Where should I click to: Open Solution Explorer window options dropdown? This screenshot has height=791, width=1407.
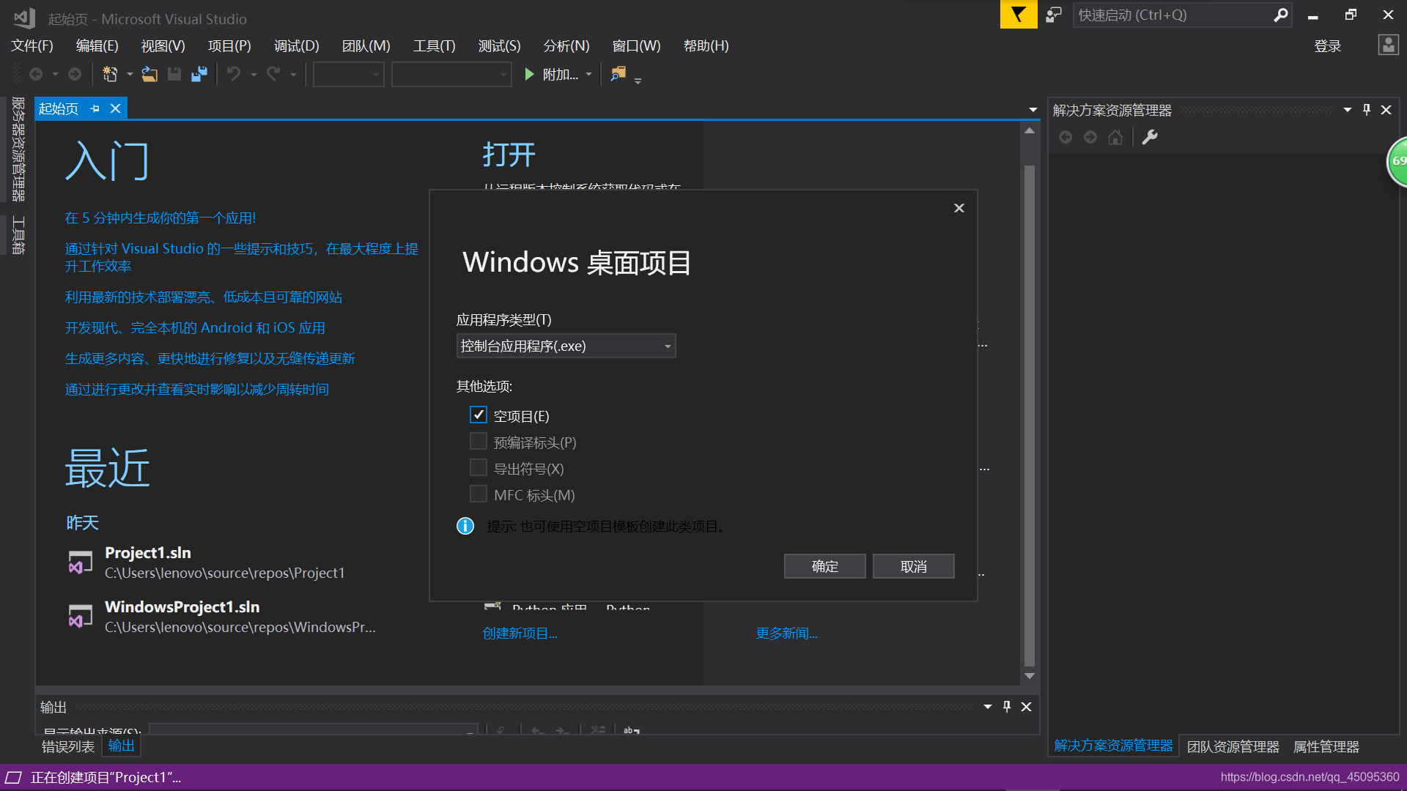(1347, 110)
